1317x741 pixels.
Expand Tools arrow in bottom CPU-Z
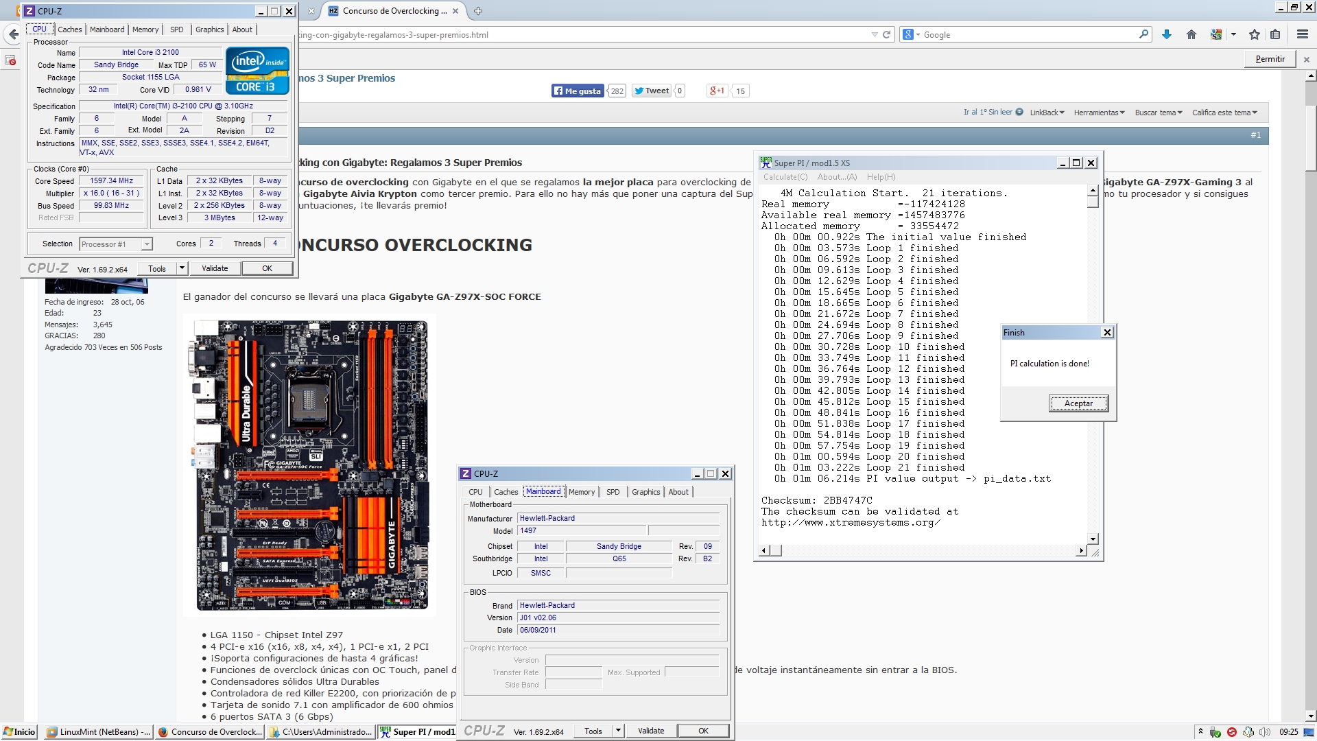point(618,731)
